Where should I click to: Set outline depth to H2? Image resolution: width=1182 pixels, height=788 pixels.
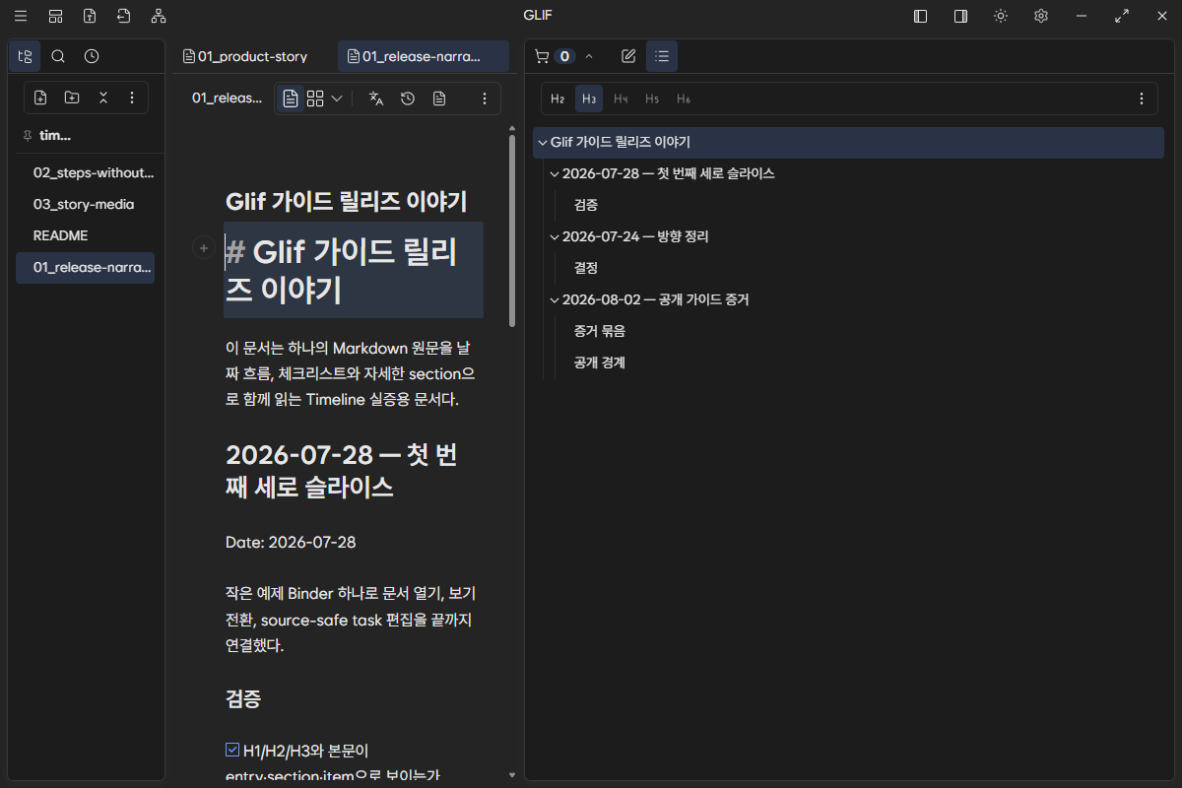tap(558, 98)
